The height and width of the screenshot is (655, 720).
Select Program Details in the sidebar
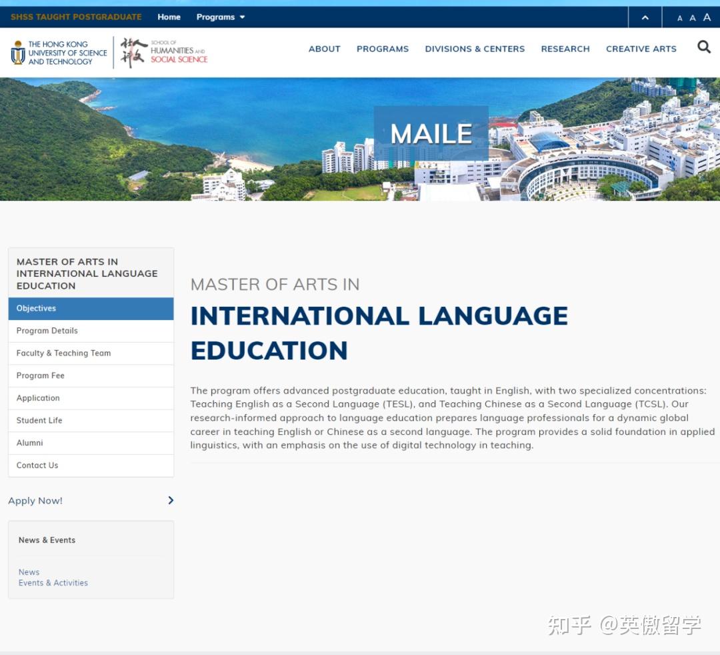(x=47, y=330)
